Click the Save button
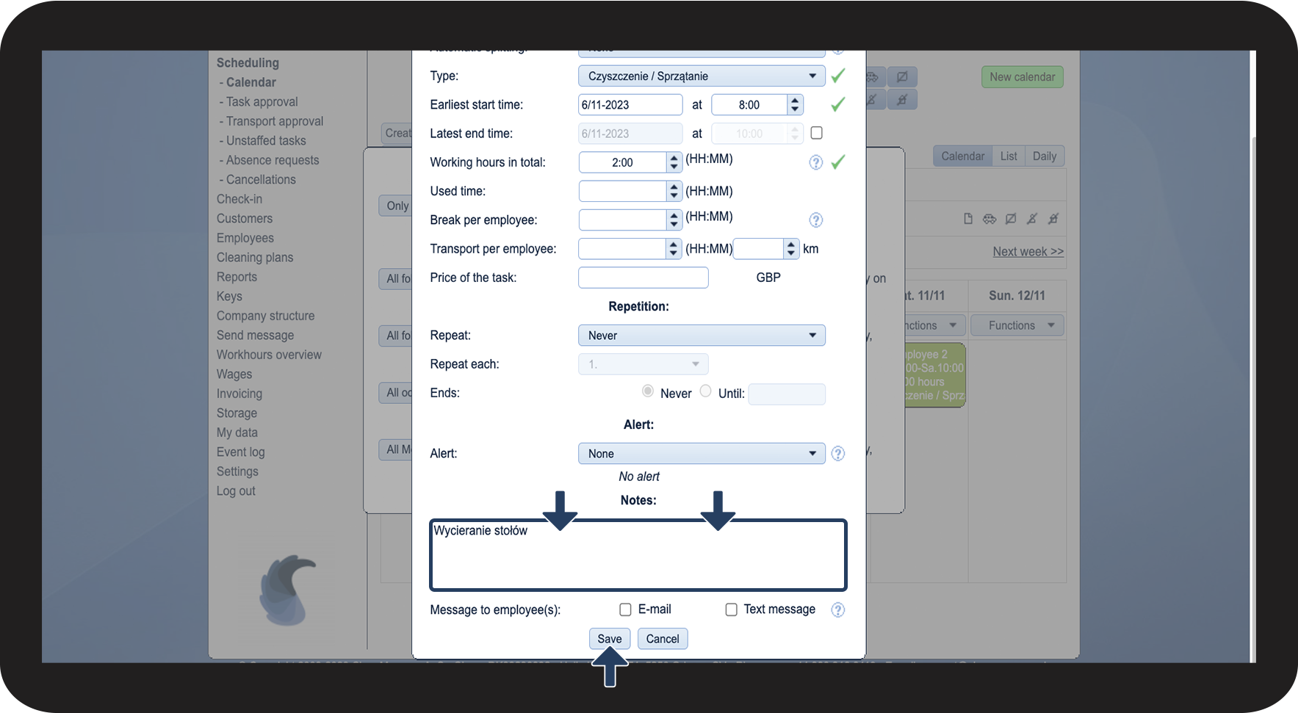This screenshot has width=1298, height=713. [x=610, y=639]
